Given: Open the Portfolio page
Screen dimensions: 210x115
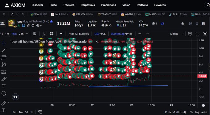Looking at the screenshot, I should click(x=142, y=5).
